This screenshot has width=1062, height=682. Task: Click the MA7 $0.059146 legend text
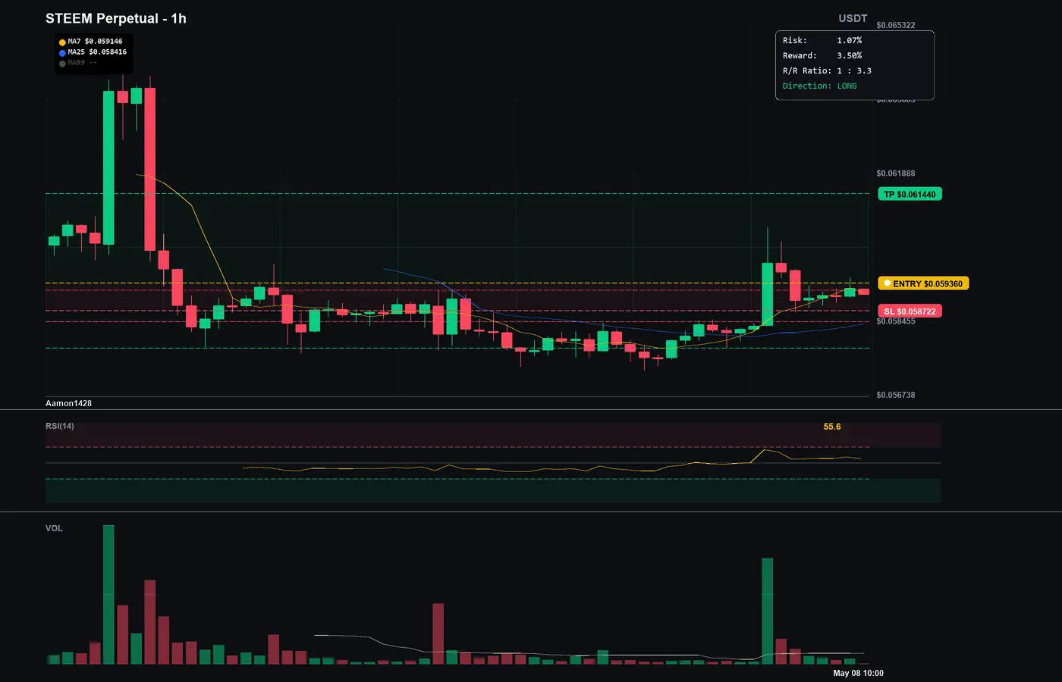click(x=95, y=42)
